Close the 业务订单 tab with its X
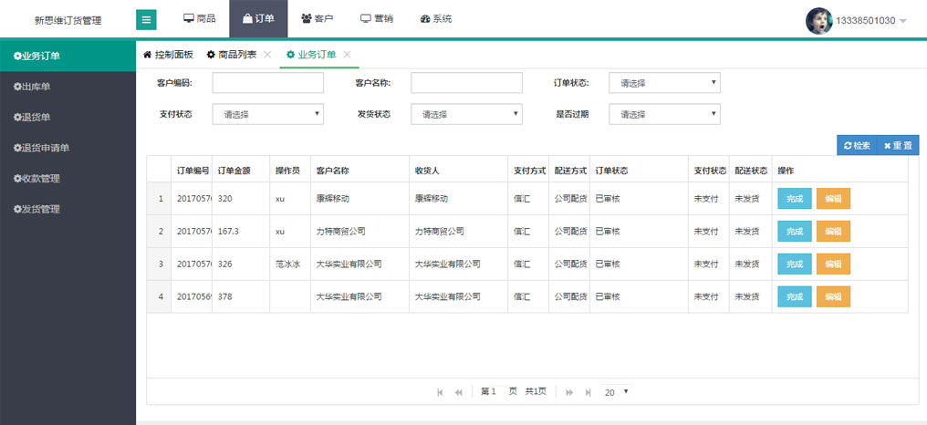This screenshot has width=927, height=425. point(348,55)
